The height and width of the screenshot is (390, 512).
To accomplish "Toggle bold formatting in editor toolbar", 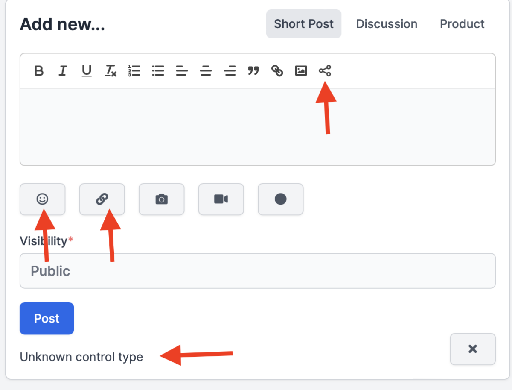I will [x=39, y=71].
